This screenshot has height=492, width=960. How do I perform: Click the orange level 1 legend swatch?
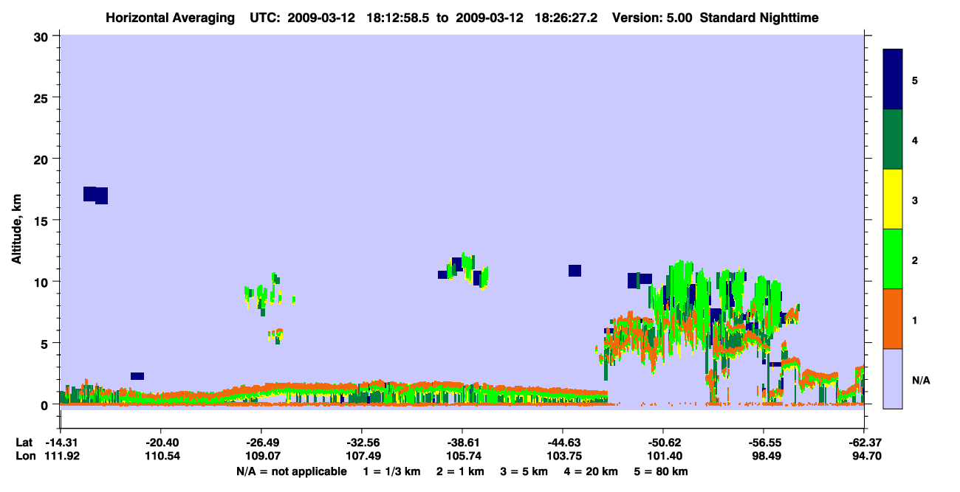893,318
